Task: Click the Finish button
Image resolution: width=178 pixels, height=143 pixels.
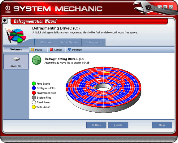Action: [118, 125]
